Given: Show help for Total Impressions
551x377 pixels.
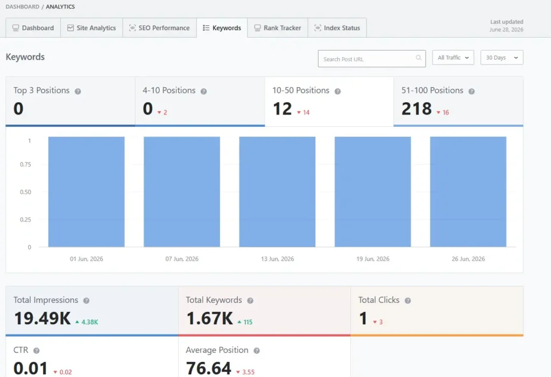Looking at the screenshot, I should pyautogui.click(x=86, y=301).
